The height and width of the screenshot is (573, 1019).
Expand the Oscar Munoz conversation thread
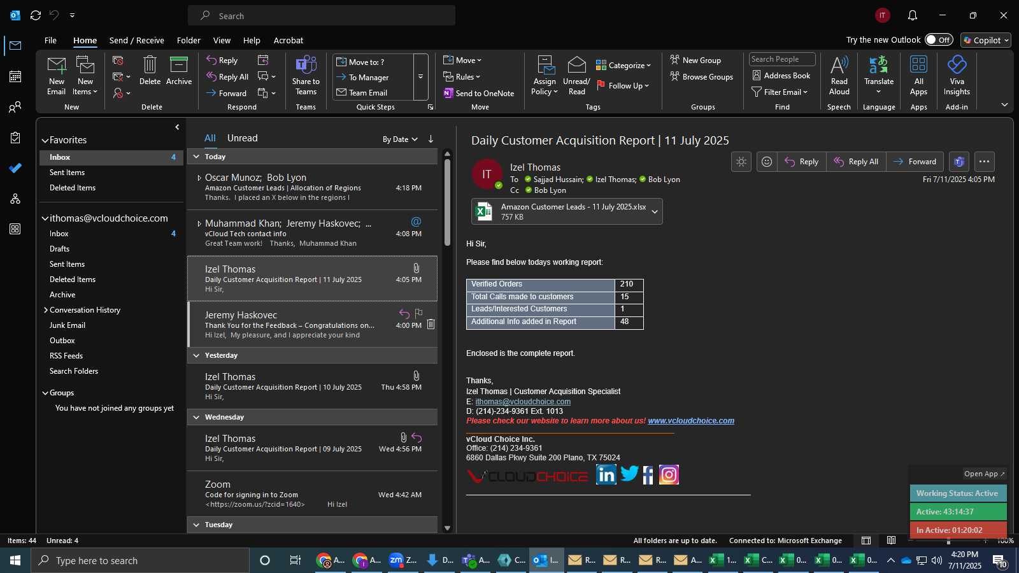199,178
